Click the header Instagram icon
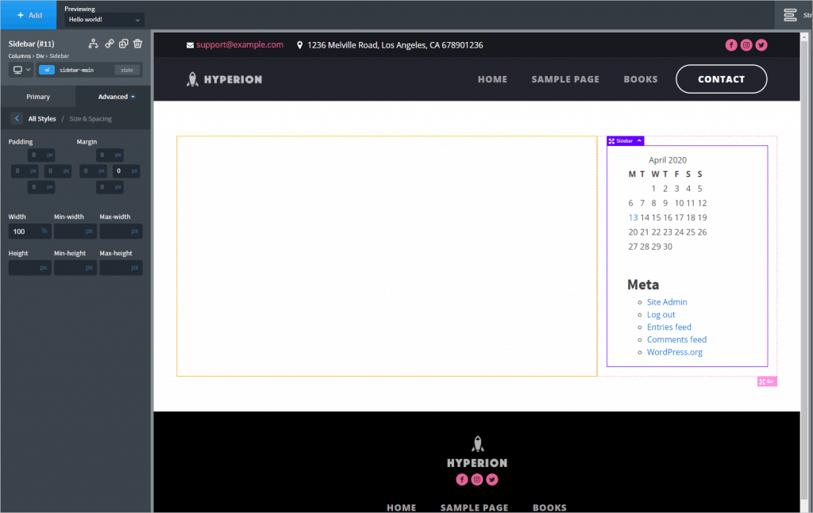The width and height of the screenshot is (813, 513). [746, 45]
